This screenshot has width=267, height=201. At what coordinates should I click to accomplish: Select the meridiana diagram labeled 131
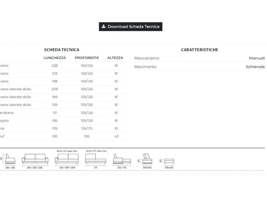pos(96,159)
